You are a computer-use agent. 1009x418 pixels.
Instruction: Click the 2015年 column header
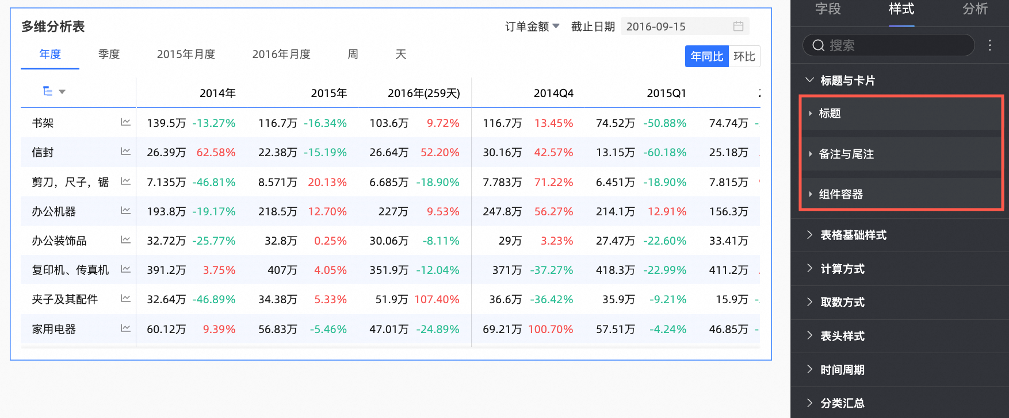pyautogui.click(x=329, y=93)
